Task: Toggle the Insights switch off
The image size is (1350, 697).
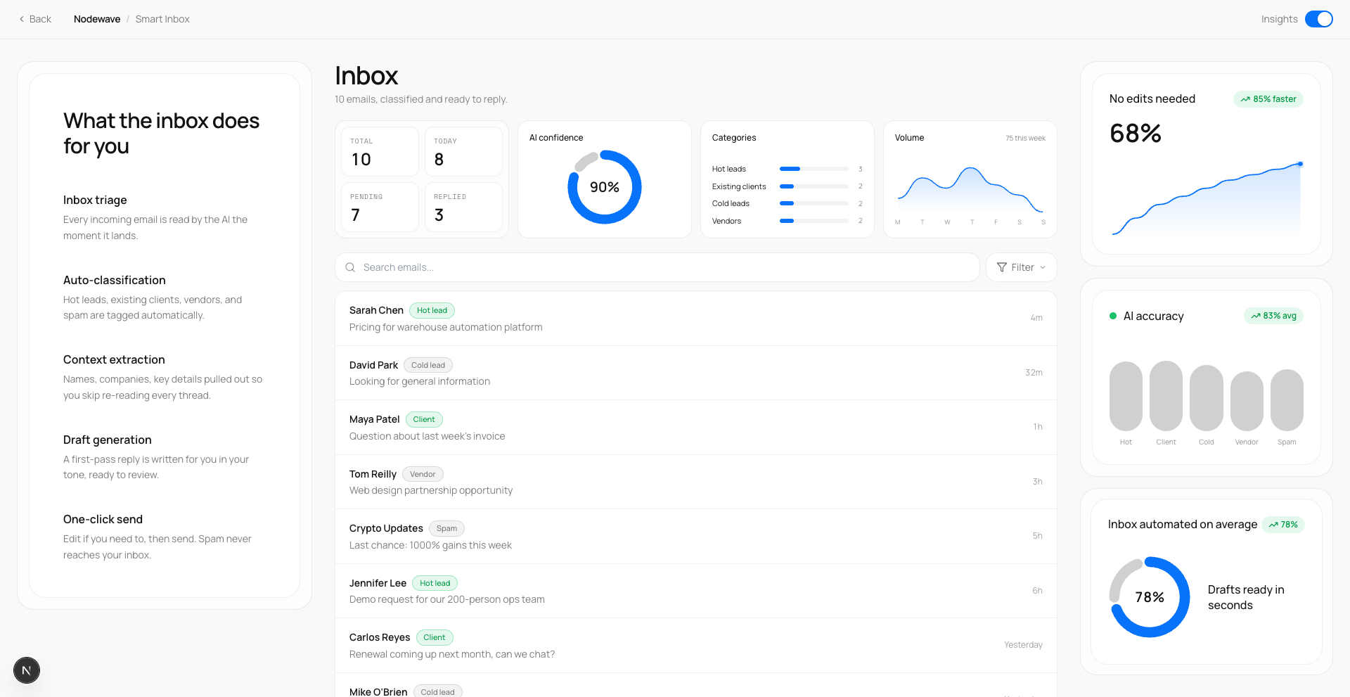Action: tap(1318, 19)
